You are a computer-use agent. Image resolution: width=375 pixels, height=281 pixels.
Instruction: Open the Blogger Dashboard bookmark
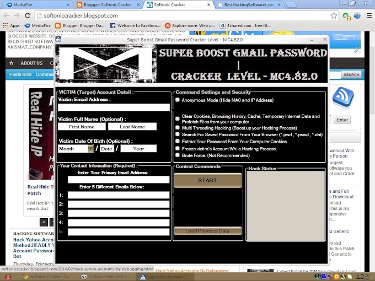(x=79, y=25)
